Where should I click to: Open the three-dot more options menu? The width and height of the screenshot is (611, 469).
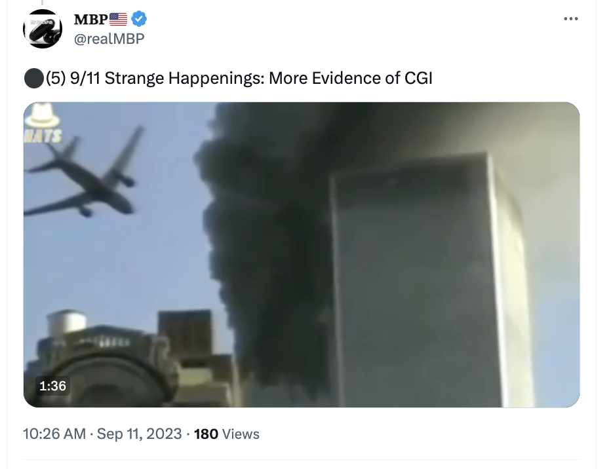[570, 19]
